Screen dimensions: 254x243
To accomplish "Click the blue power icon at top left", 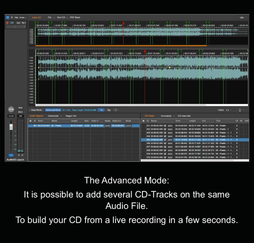I will 7,18.
